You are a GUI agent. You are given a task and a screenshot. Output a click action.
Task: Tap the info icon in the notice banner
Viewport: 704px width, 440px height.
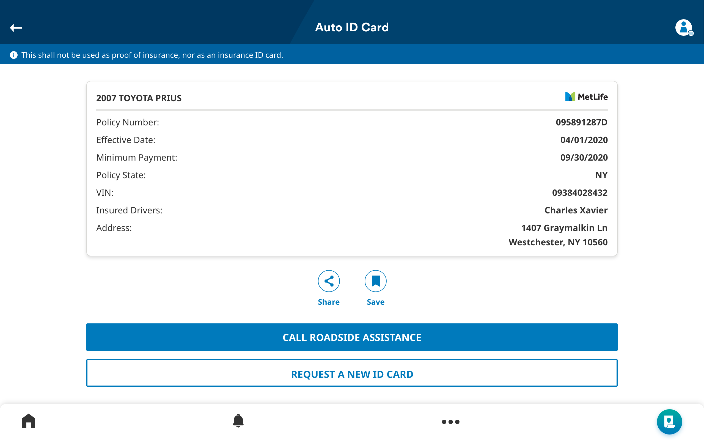[x=14, y=55]
